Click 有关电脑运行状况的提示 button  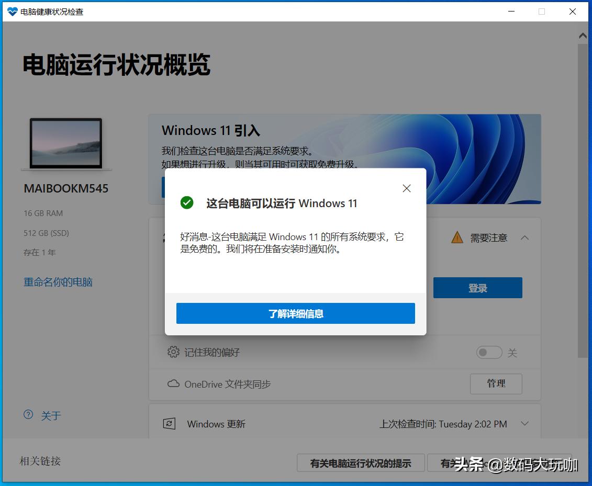(x=361, y=463)
